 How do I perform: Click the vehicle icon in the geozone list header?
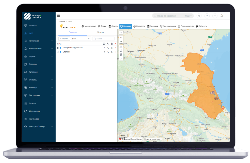(x=104, y=44)
